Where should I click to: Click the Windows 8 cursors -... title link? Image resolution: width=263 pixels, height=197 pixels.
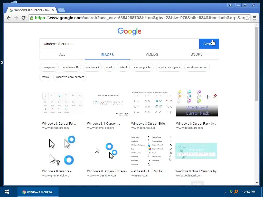tap(58, 171)
